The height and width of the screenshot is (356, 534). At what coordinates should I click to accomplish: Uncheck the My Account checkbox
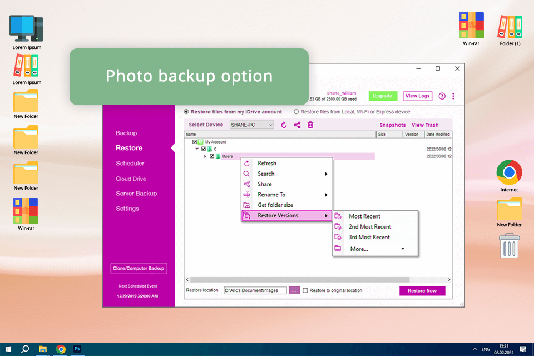(195, 142)
